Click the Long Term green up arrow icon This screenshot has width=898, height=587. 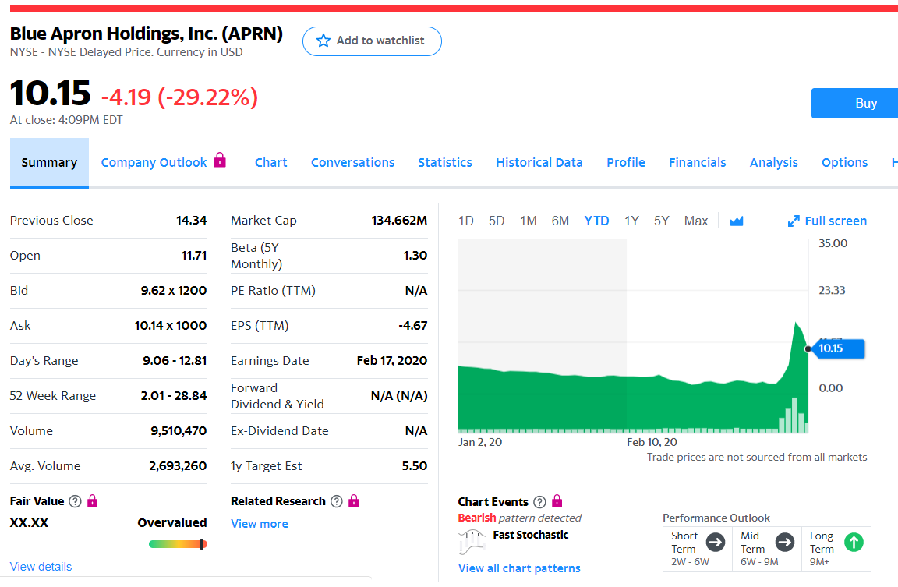coord(854,542)
